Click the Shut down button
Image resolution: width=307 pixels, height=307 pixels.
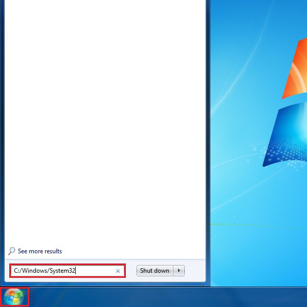(155, 271)
